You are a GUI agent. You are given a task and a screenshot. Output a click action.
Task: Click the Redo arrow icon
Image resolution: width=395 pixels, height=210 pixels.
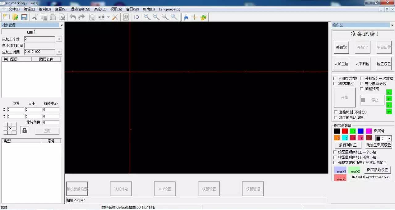pos(81,17)
